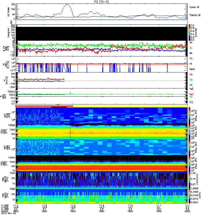The image size is (203, 217).
Task: Click the green Viy velocity legend label
Action: click(191, 80)
